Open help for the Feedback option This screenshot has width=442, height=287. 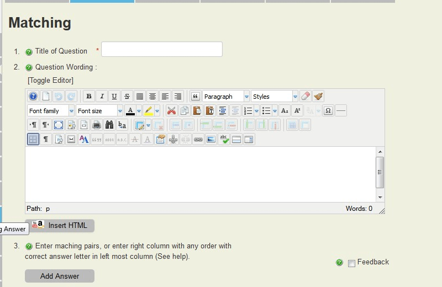(x=339, y=263)
